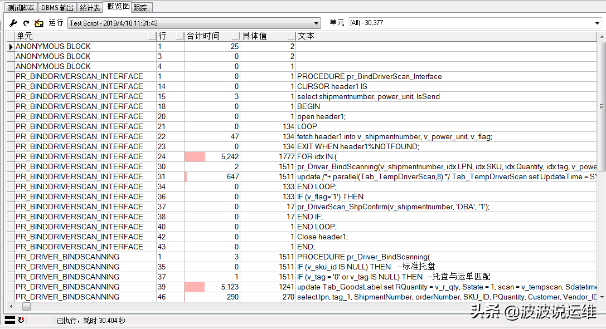
Task: Click the refresh arrow icon
Action: pos(26,23)
